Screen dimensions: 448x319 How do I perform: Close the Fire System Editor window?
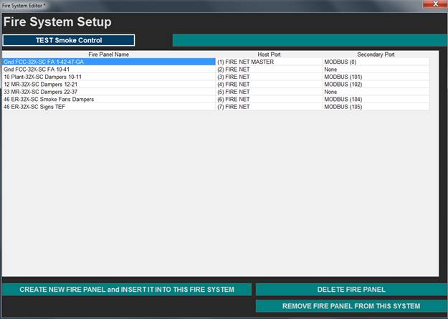[x=431, y=5]
